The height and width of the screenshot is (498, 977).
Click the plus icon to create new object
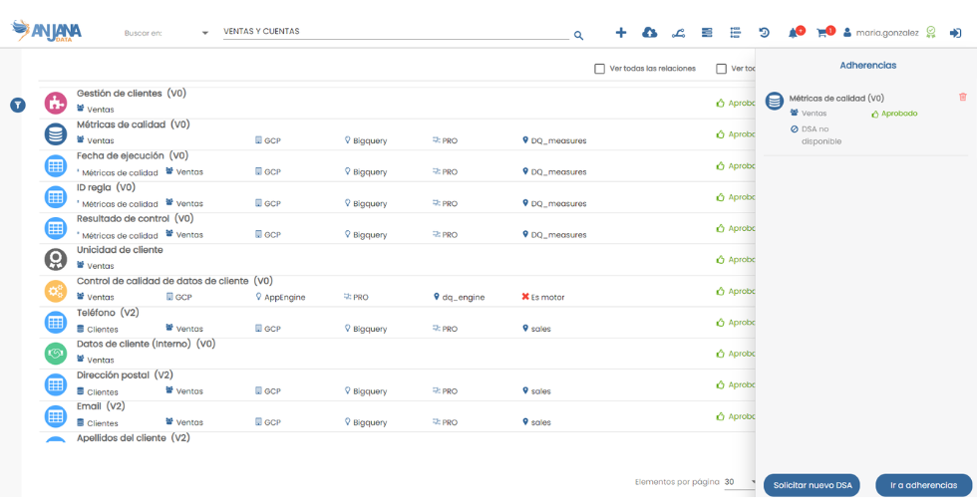click(x=621, y=33)
